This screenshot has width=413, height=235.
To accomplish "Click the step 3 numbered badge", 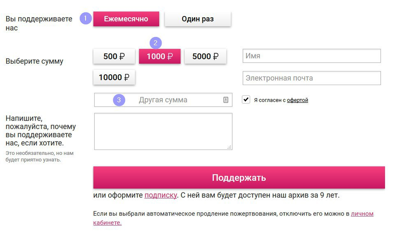I will pyautogui.click(x=119, y=100).
